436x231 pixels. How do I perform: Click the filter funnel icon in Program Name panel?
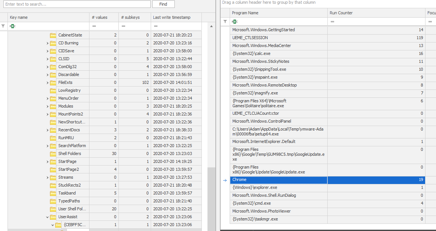pos(225,21)
